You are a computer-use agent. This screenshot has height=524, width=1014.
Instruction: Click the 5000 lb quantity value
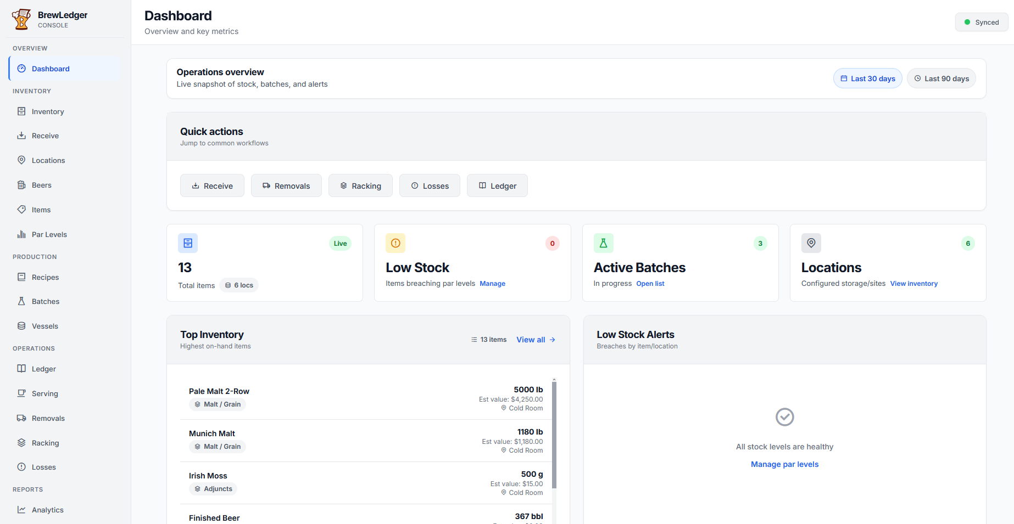click(x=528, y=390)
